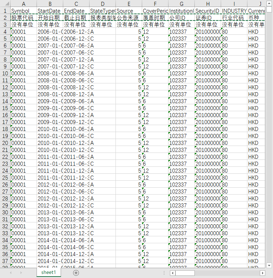Viewport: 273px width, 278px height.
Task: Click the horizontal scrollbar thumb
Action: pos(185,273)
